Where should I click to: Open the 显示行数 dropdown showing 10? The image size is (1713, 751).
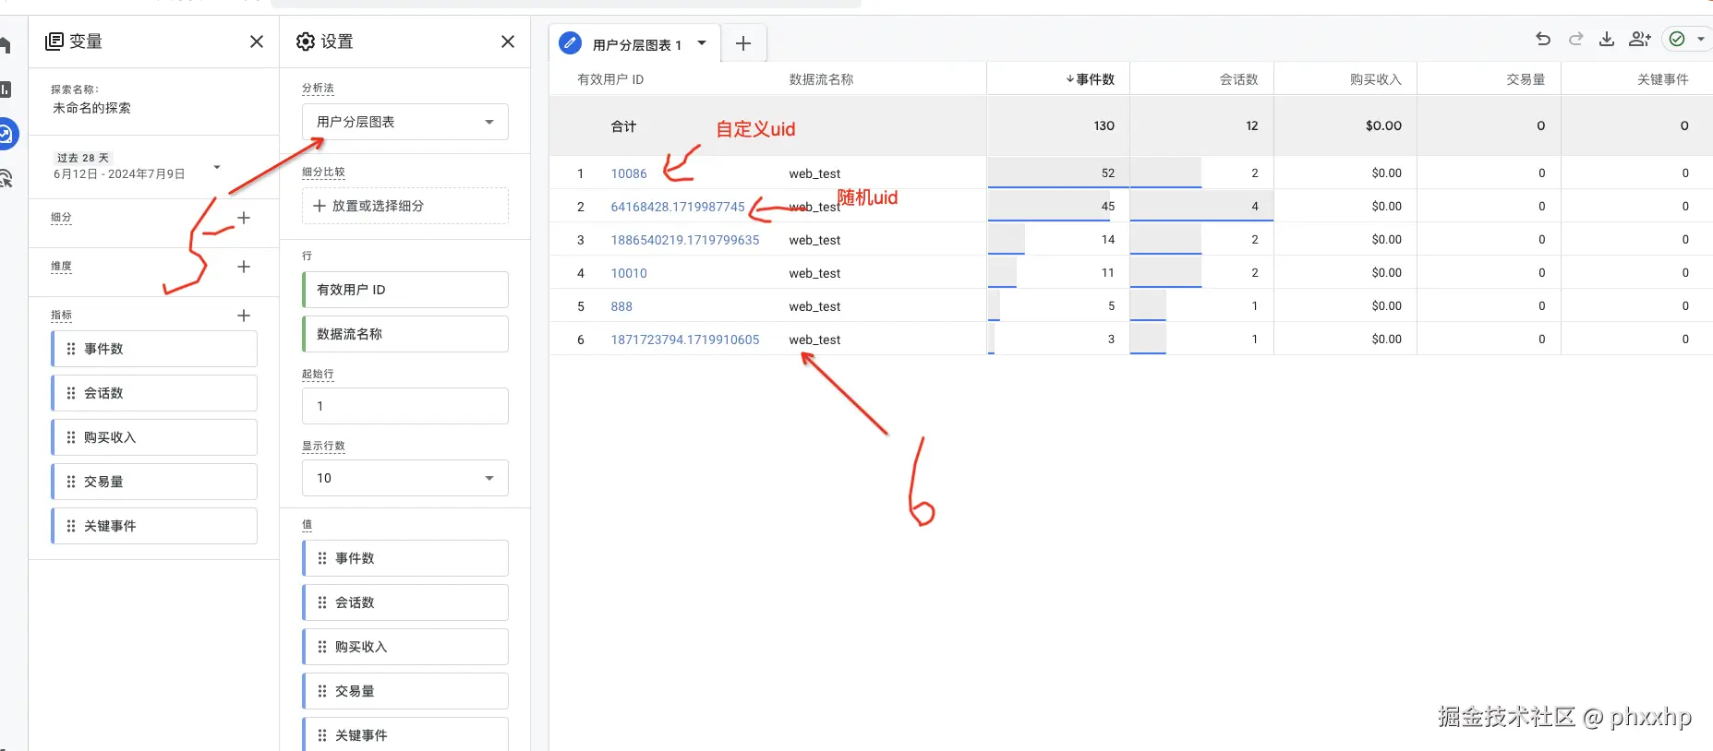[405, 478]
